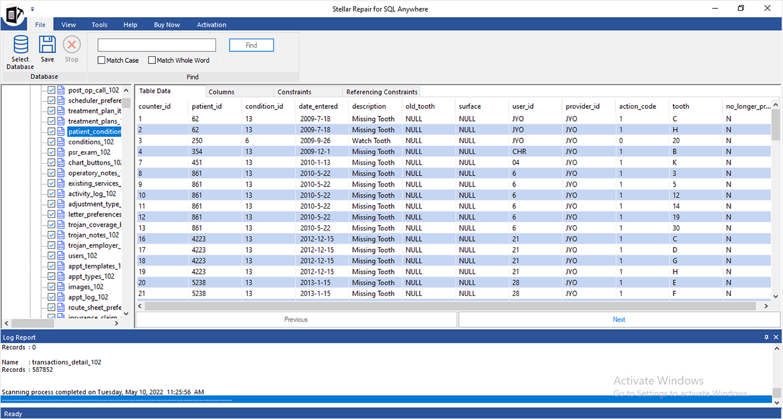Open the File ribbon tab
Screen dimensions: 783x419
pyautogui.click(x=40, y=24)
